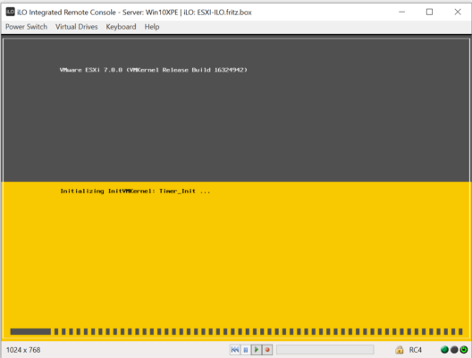Maximize the iLO Remote Console window
The height and width of the screenshot is (358, 472).
[430, 12]
